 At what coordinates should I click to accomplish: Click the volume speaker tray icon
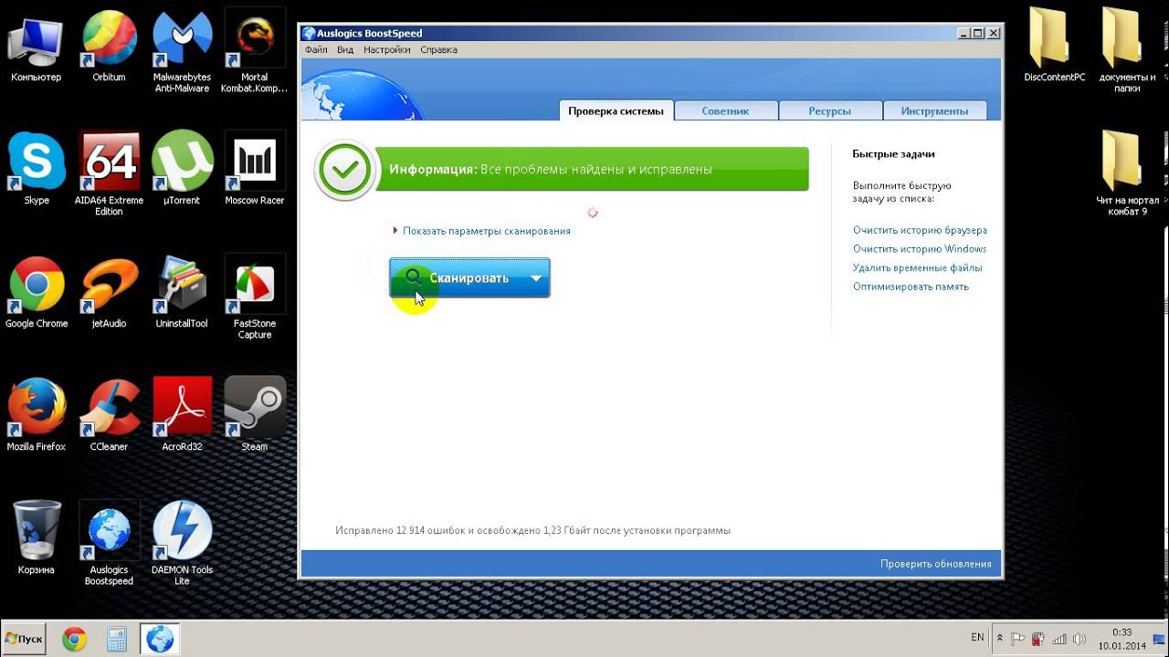point(1079,639)
